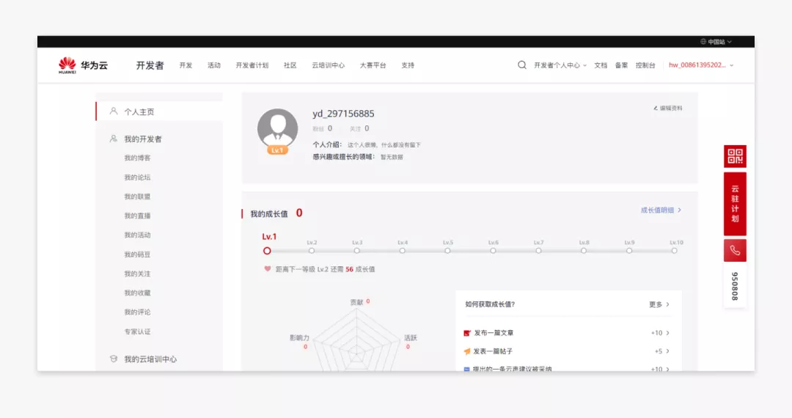
Task: Open 我的收藏 in sidebar
Action: tap(137, 293)
